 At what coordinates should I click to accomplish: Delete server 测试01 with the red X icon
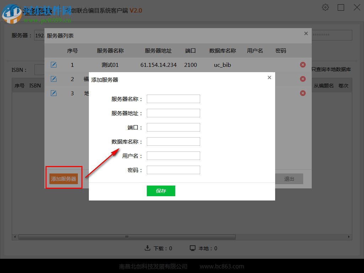(303, 65)
